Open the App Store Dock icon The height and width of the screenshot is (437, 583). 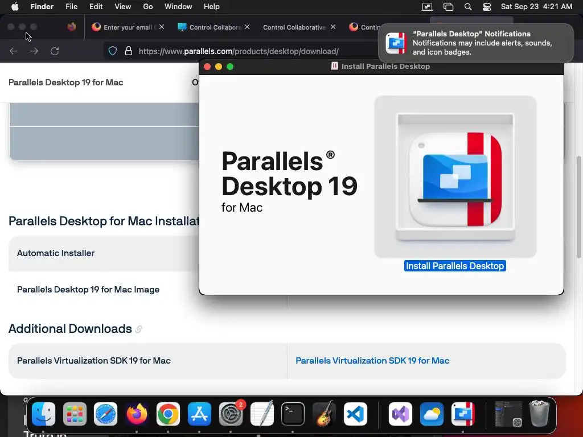(x=199, y=414)
